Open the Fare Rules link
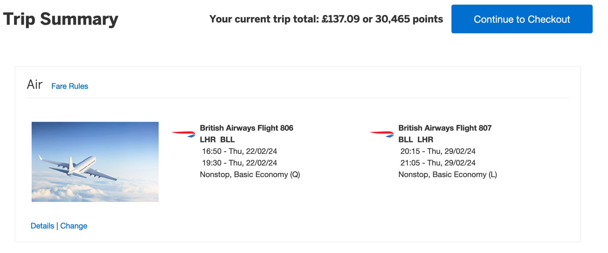608x253 pixels. tap(70, 86)
